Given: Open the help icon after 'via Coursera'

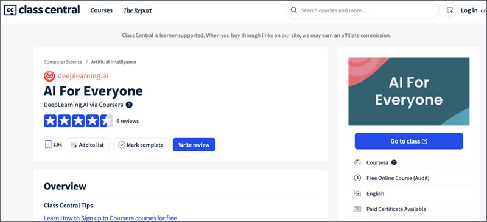Looking at the screenshot, I should (129, 105).
